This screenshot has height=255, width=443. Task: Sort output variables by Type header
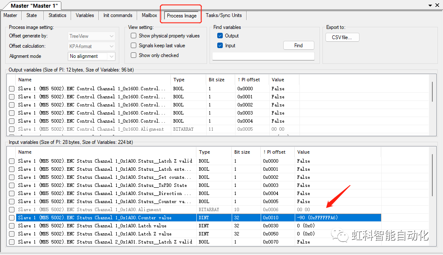[x=188, y=80]
